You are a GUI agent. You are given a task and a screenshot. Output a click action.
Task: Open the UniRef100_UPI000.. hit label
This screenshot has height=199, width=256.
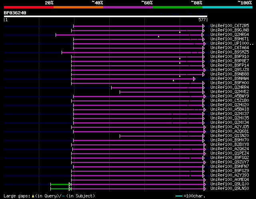pos(232,44)
